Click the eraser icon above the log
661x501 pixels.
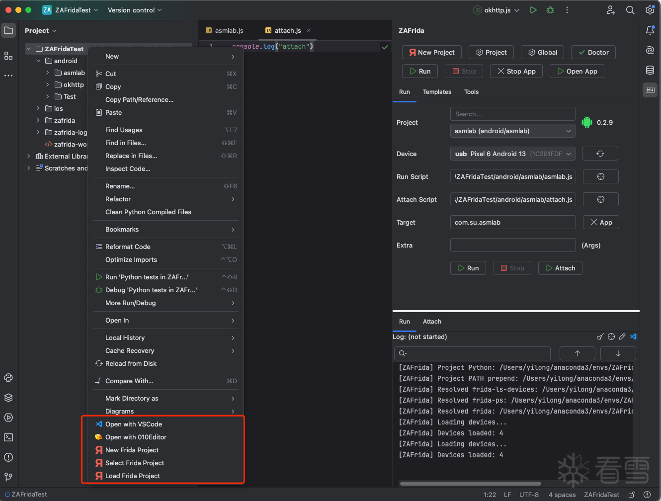pyautogui.click(x=622, y=336)
